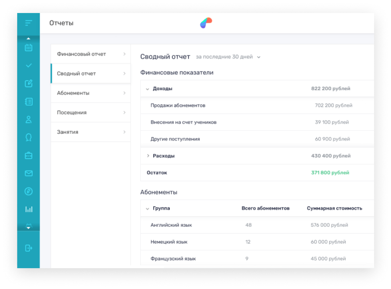Open the envelope mail icon in sidebar
This screenshot has height=289, width=391.
29,173
